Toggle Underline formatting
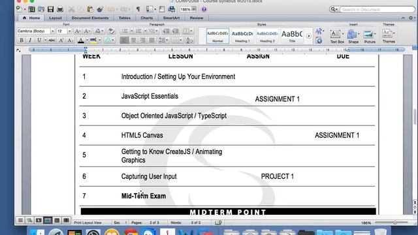The image size is (418, 235). (39, 40)
